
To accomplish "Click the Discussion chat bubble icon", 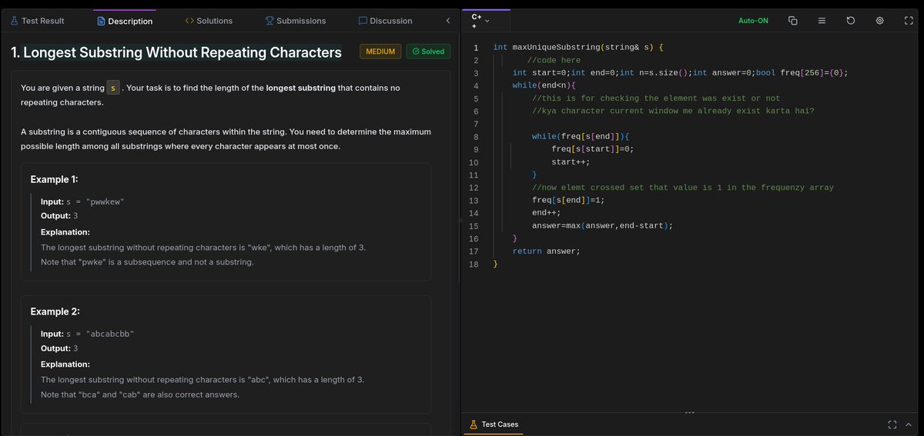I will [363, 21].
